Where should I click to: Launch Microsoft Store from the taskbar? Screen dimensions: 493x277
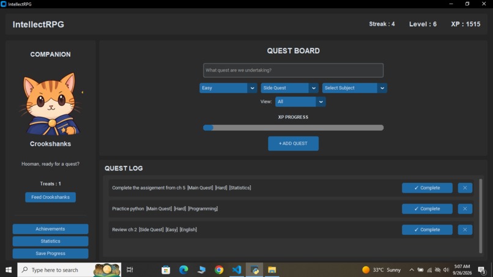(x=166, y=270)
